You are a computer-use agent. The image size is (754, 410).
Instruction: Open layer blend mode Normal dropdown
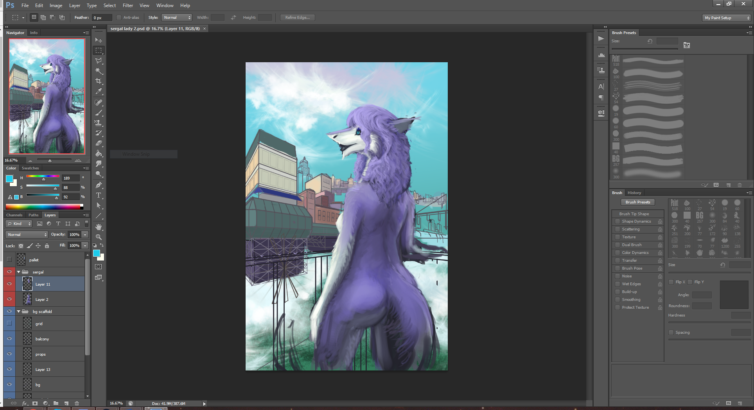27,235
